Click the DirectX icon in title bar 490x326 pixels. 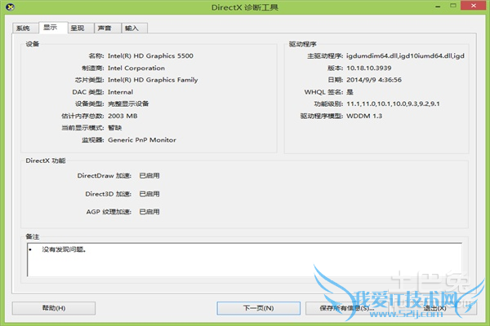tap(10, 7)
